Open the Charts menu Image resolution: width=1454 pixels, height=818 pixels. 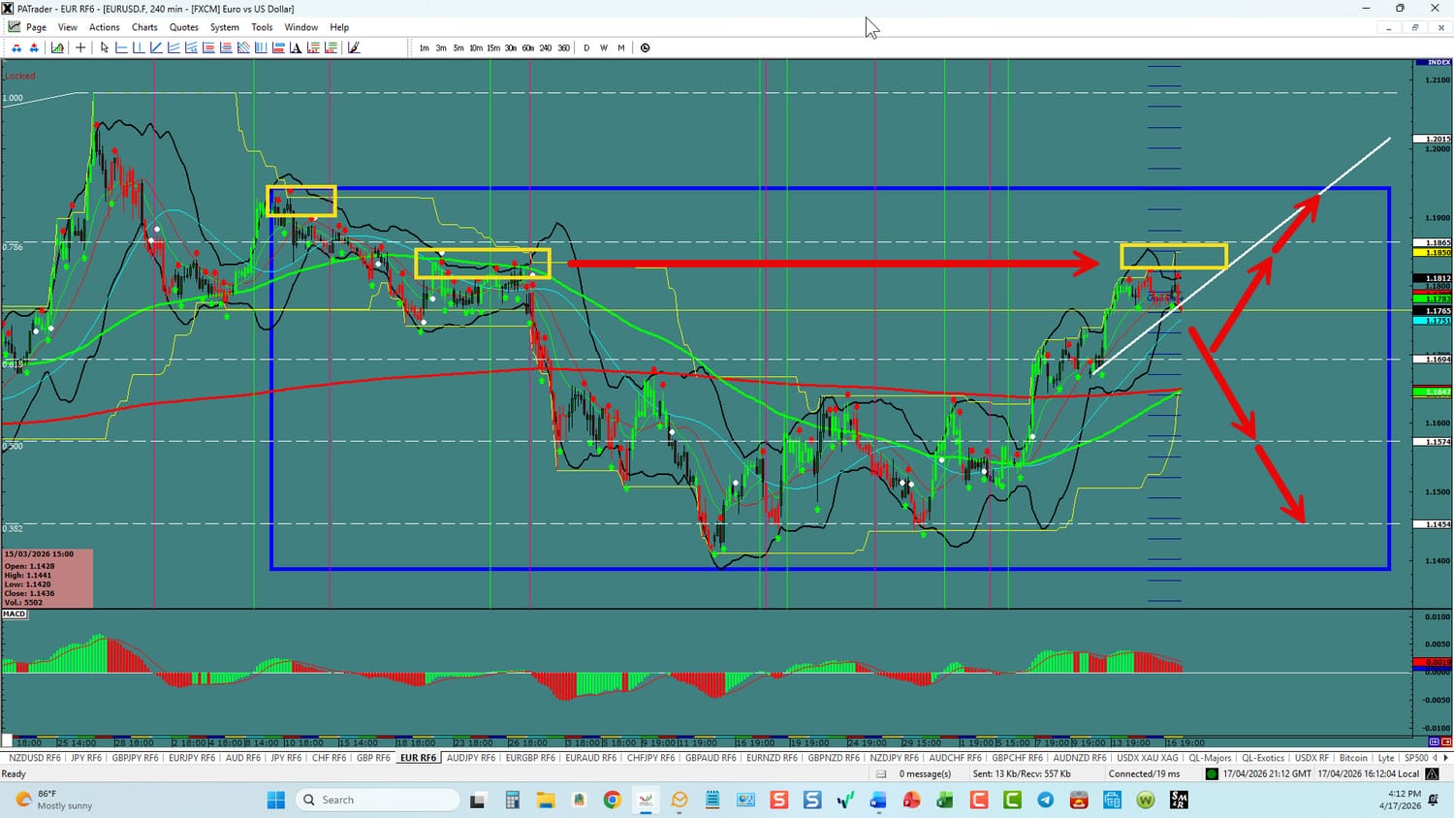click(144, 27)
